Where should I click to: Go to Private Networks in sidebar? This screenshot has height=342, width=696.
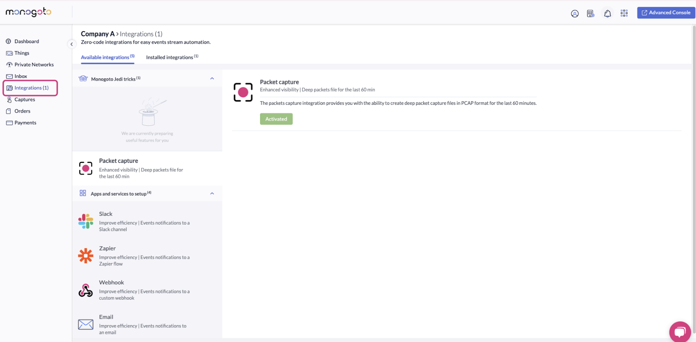pos(34,65)
